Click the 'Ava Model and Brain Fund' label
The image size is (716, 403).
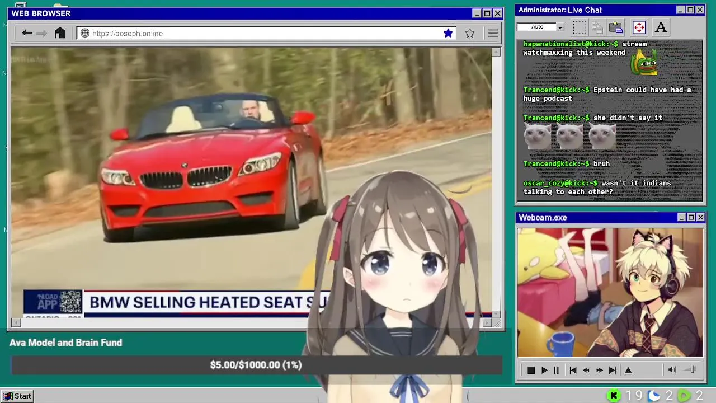(x=65, y=343)
